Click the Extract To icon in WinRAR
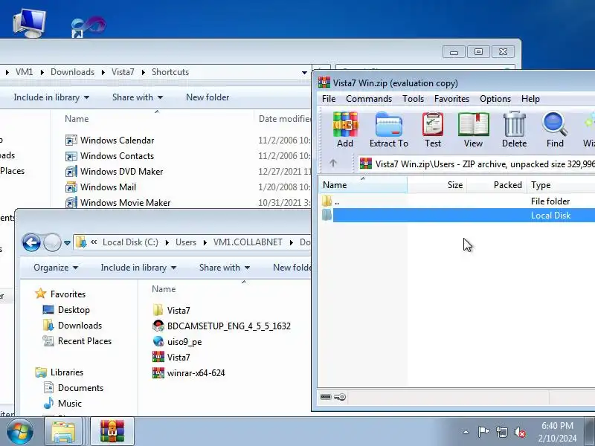 [388, 129]
